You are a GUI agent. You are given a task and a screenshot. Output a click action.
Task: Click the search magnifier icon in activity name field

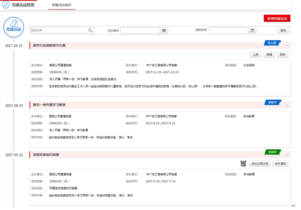(x=90, y=30)
